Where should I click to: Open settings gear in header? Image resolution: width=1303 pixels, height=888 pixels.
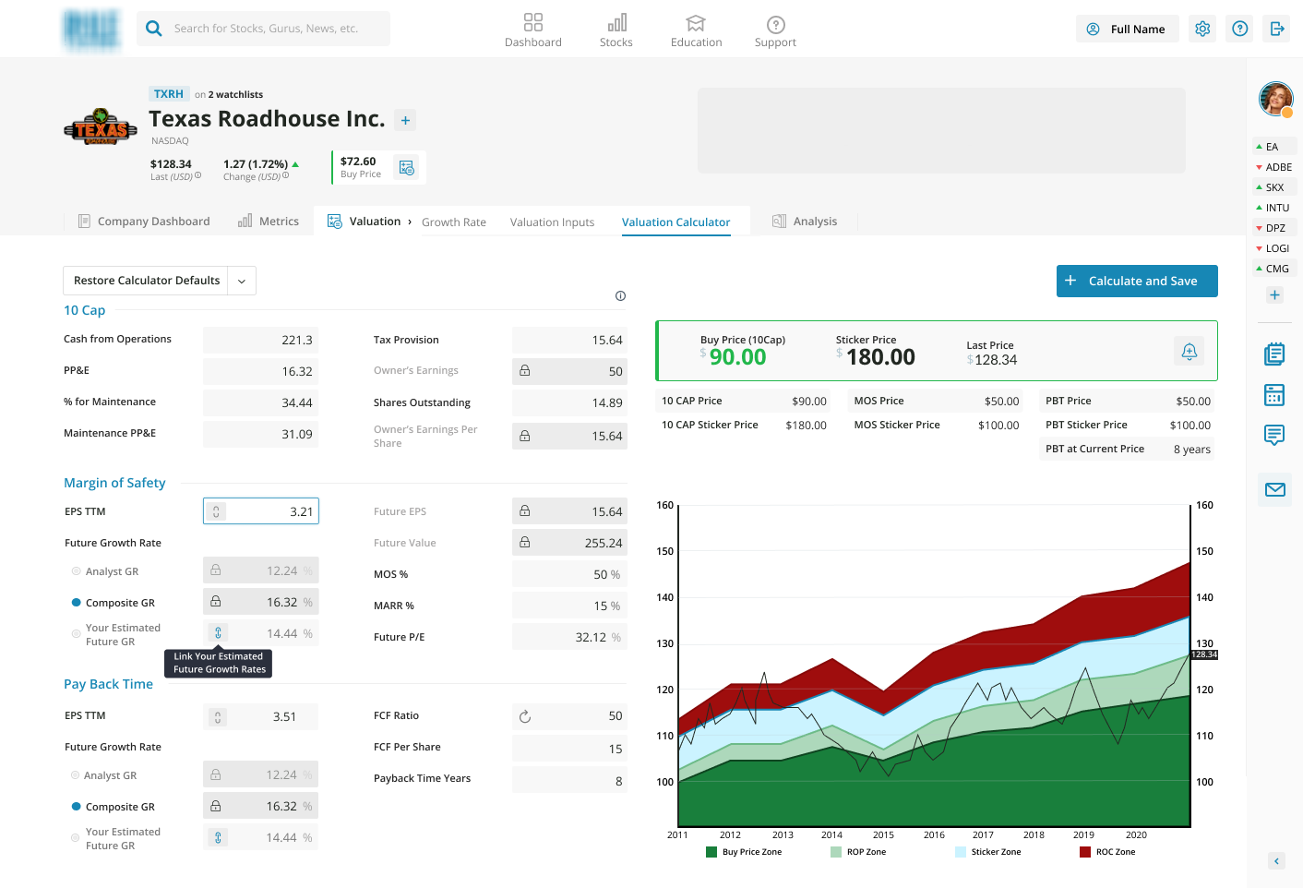[x=1202, y=29]
